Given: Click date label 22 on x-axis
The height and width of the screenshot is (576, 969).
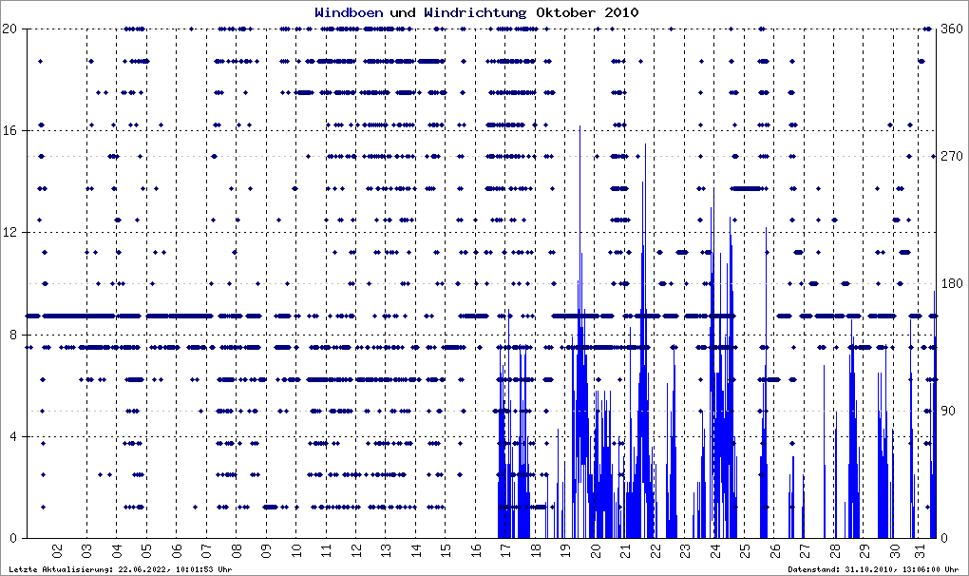Looking at the screenshot, I should tap(655, 550).
